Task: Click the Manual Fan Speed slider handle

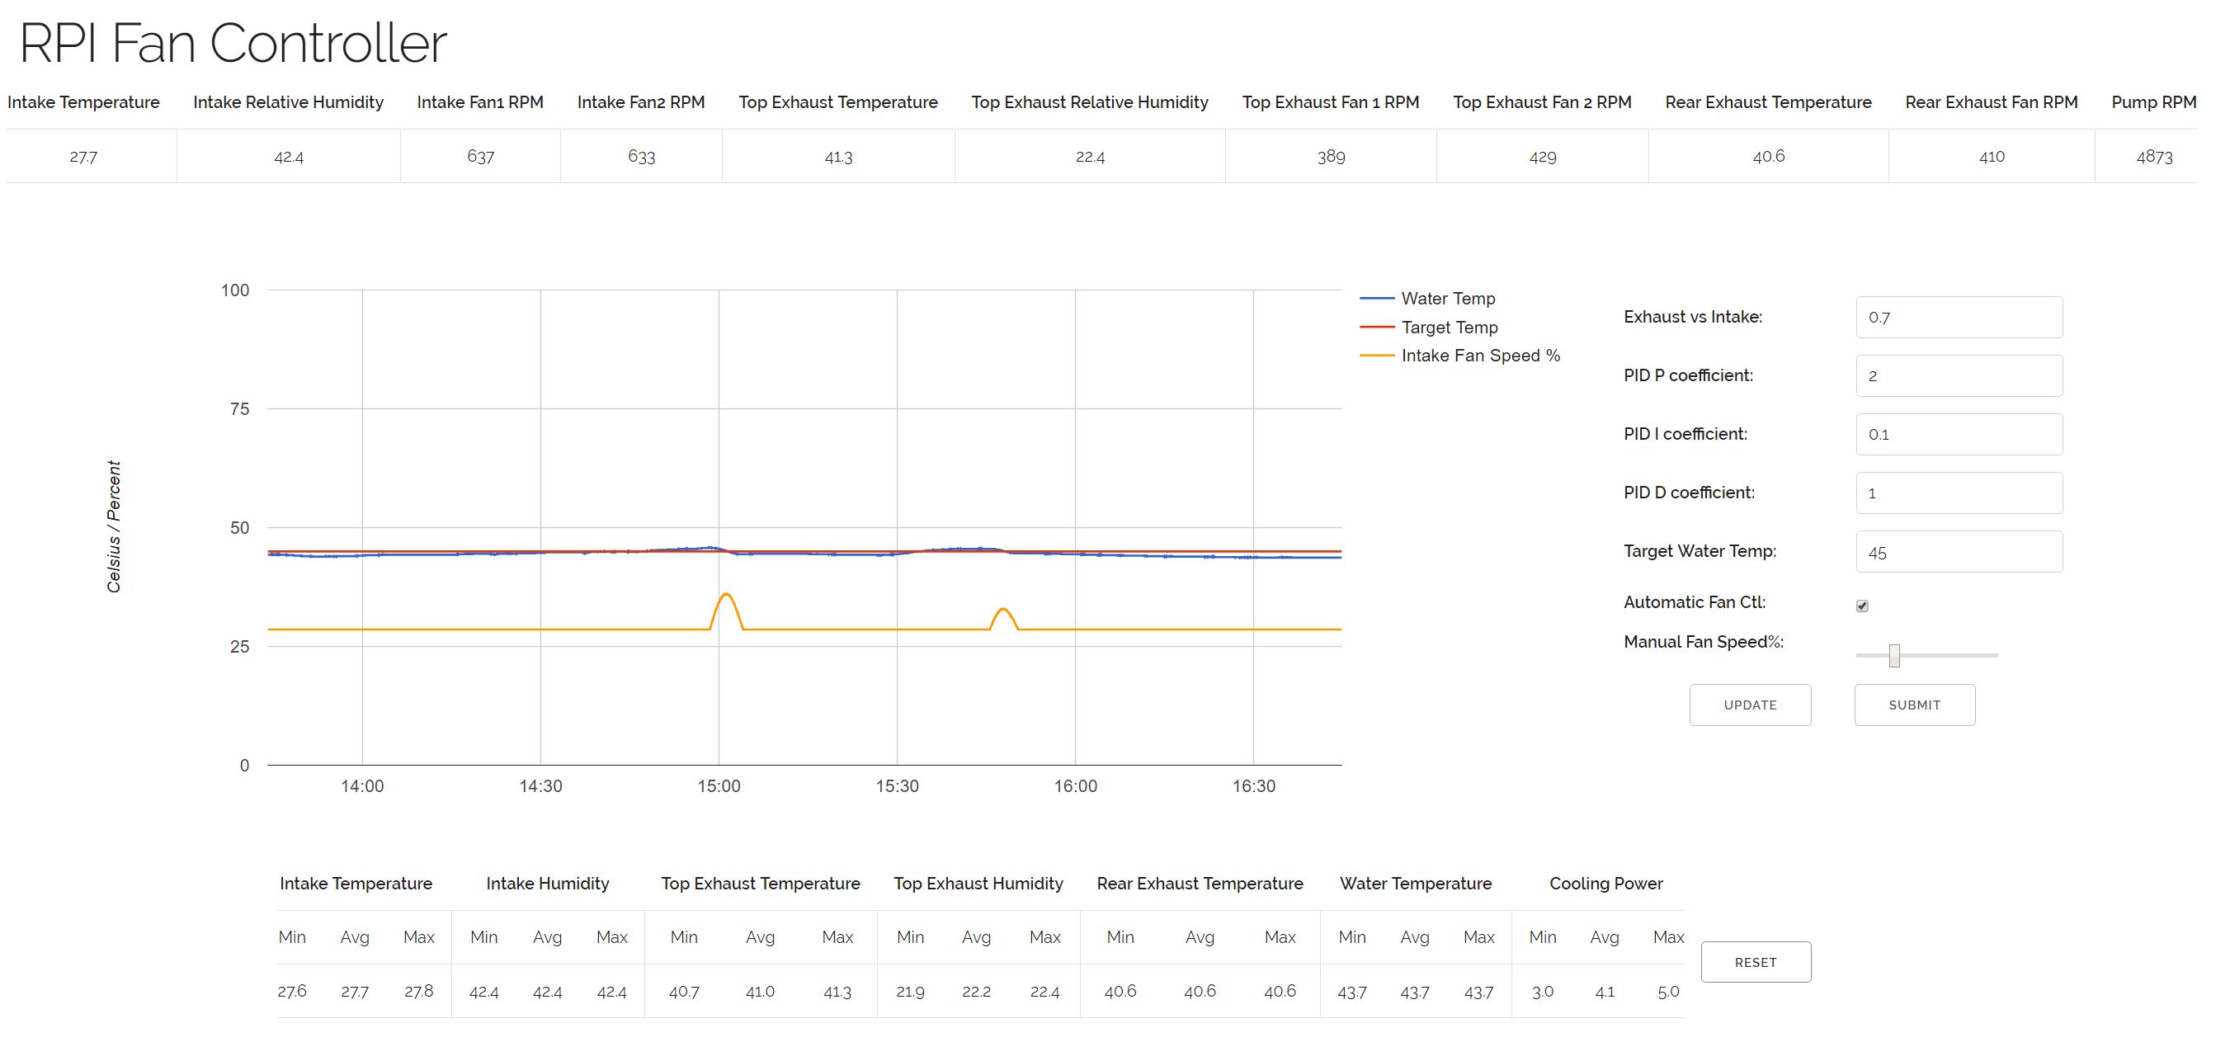Action: 1894,655
